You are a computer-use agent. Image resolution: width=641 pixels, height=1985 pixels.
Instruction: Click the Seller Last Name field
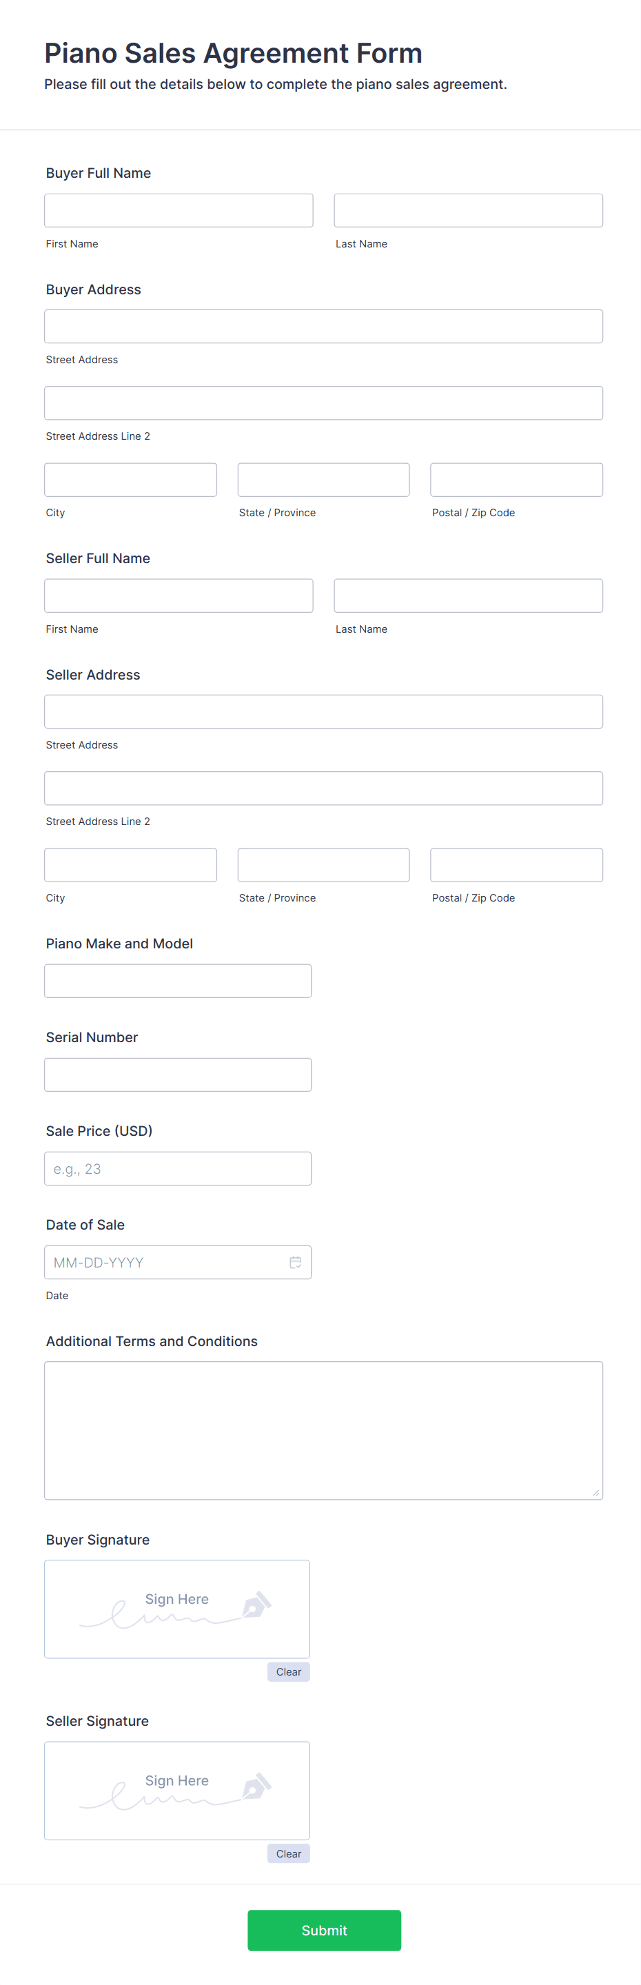[x=467, y=595]
